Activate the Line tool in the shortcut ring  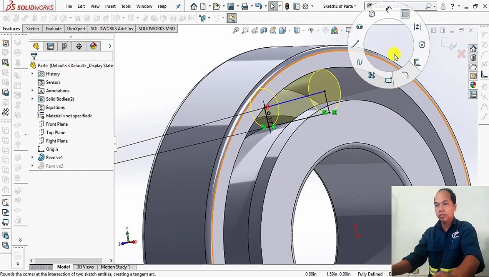pos(355,45)
